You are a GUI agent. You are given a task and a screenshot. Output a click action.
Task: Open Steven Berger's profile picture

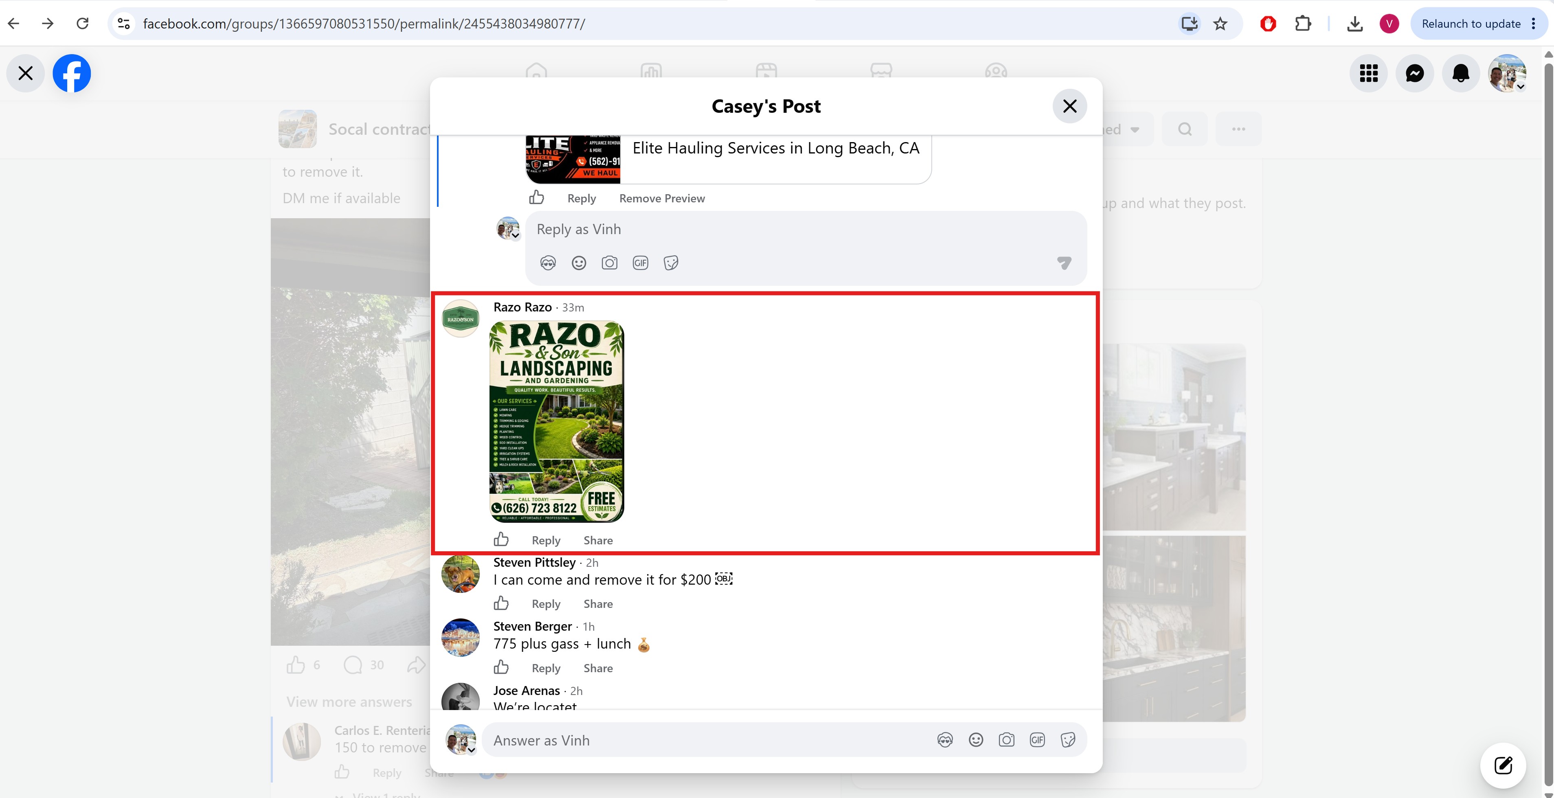click(460, 638)
